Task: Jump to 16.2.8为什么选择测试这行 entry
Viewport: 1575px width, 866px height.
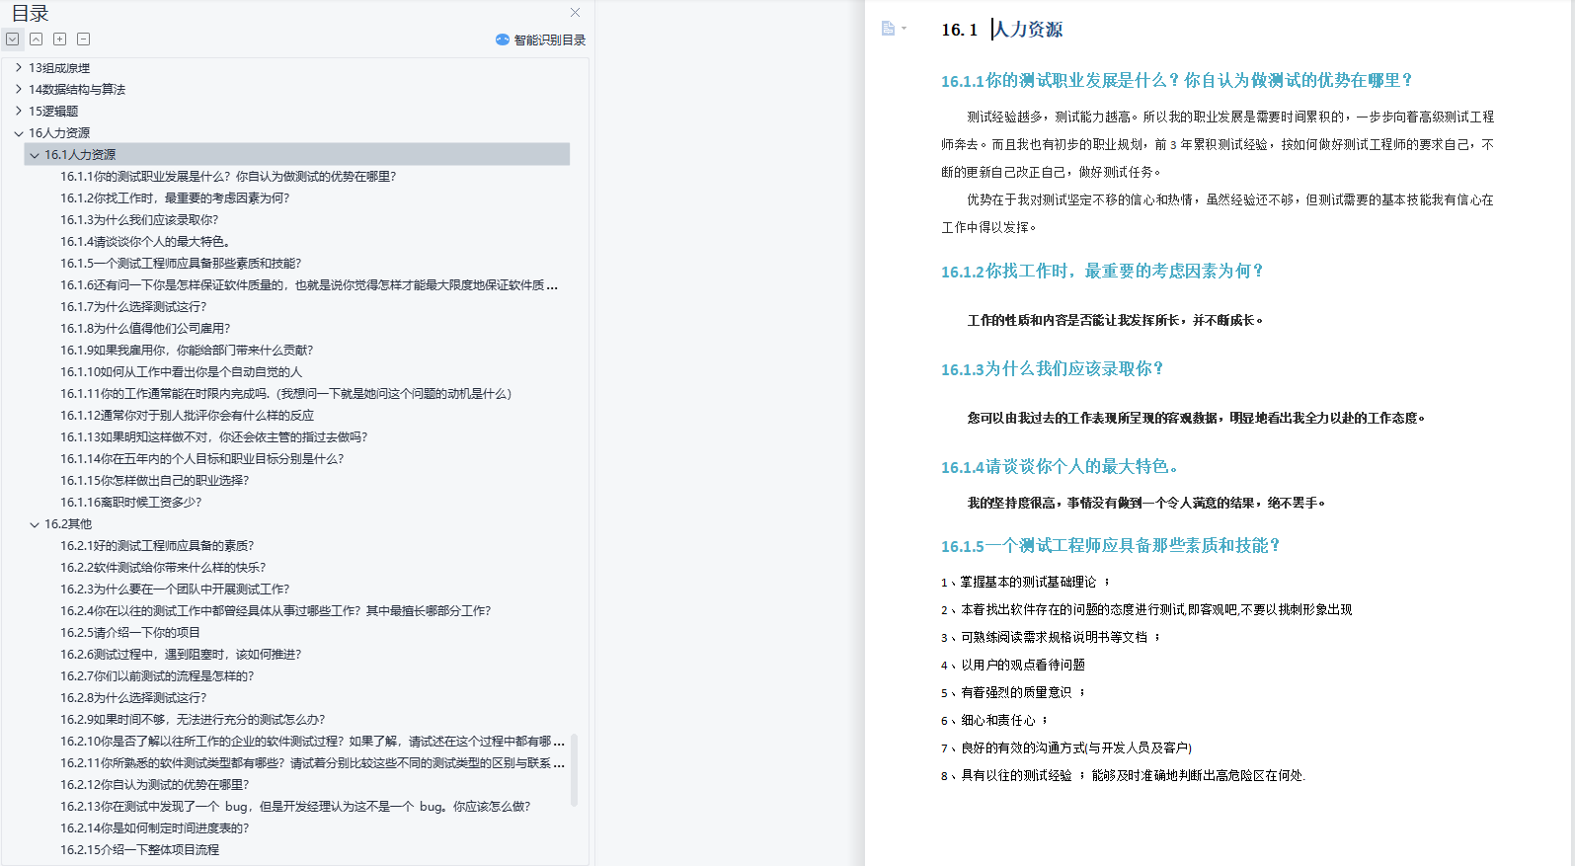Action: [x=133, y=698]
